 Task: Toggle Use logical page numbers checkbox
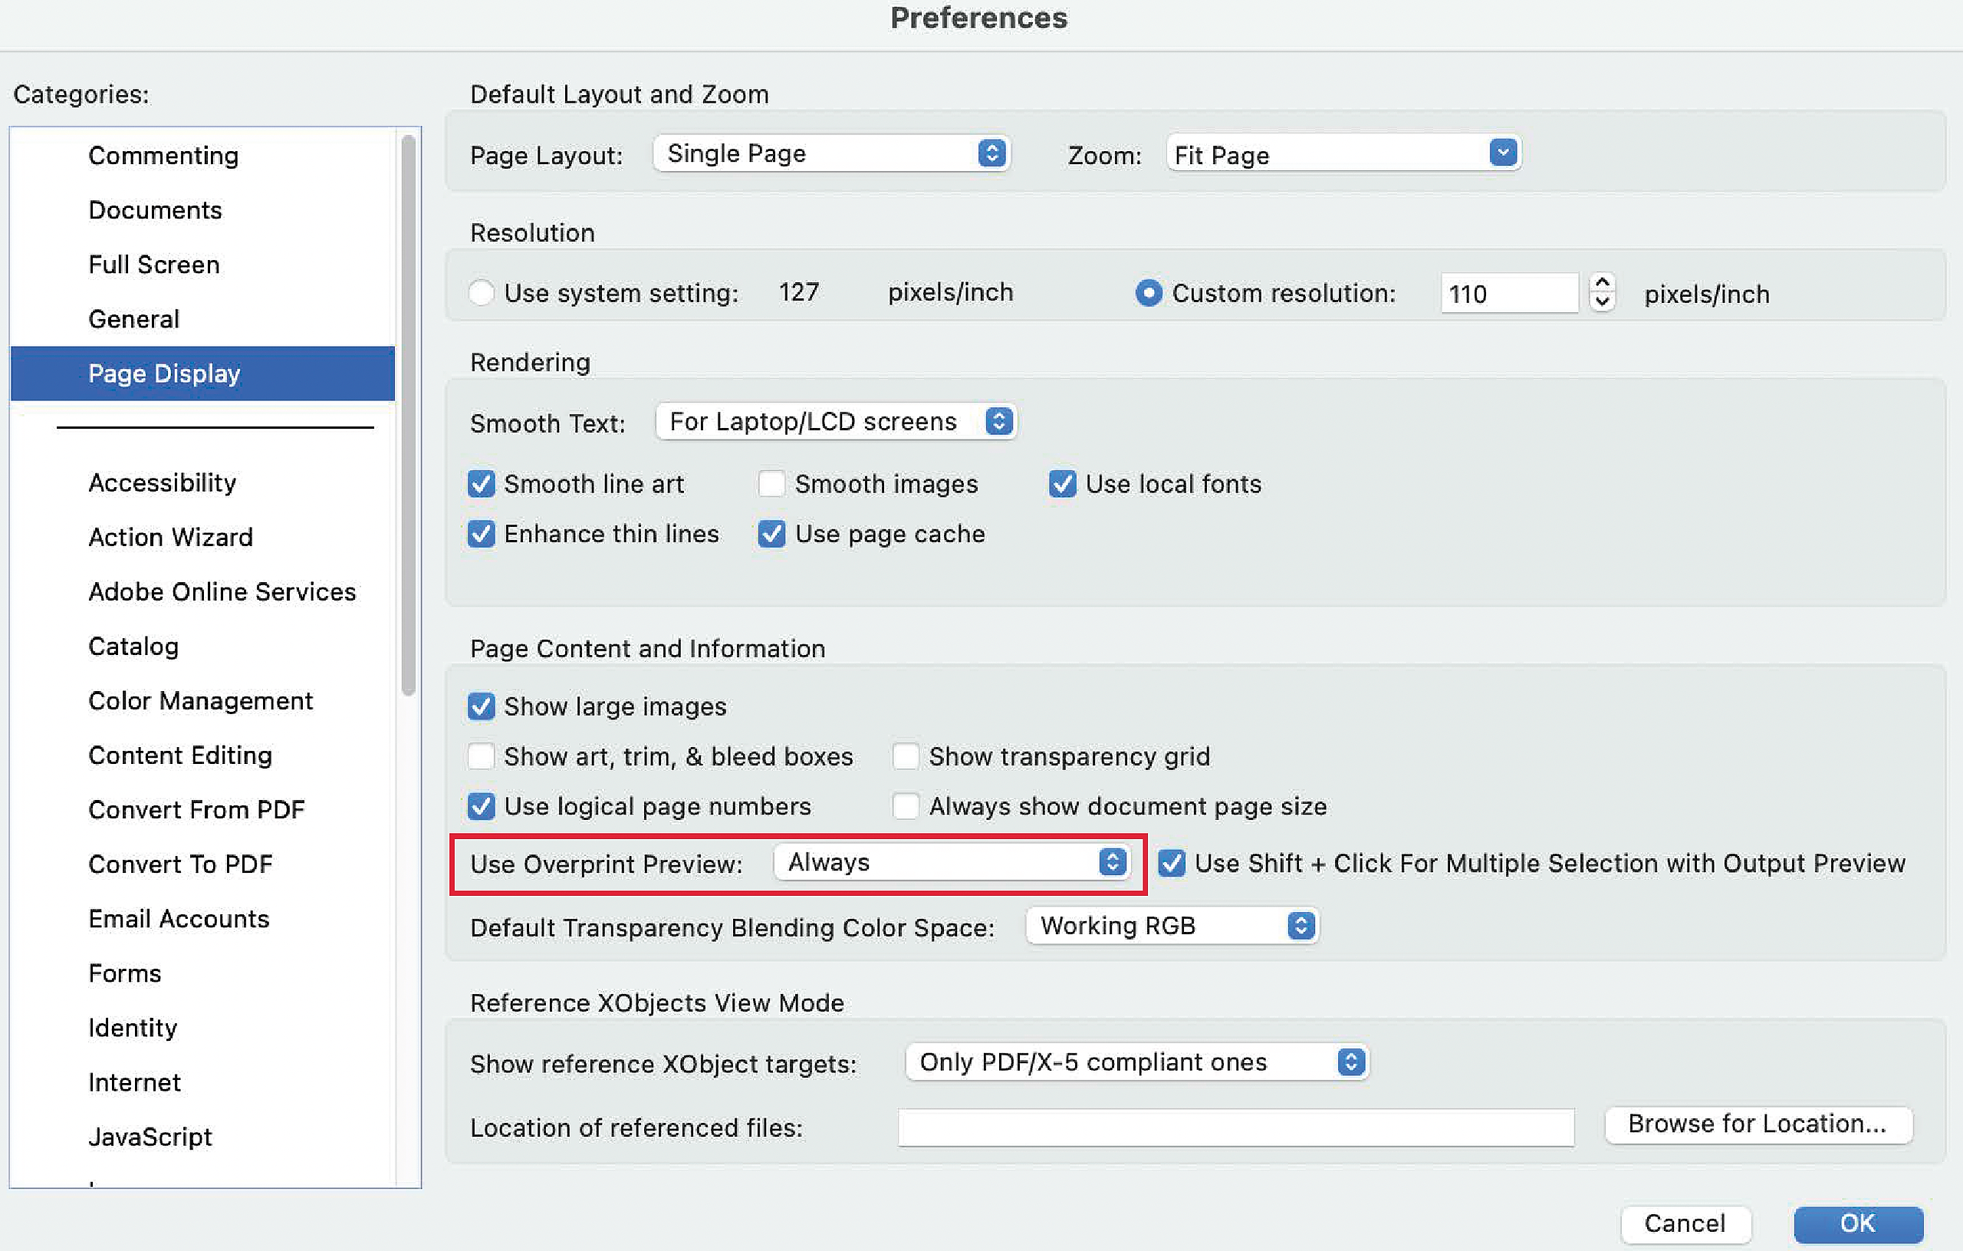click(x=481, y=807)
